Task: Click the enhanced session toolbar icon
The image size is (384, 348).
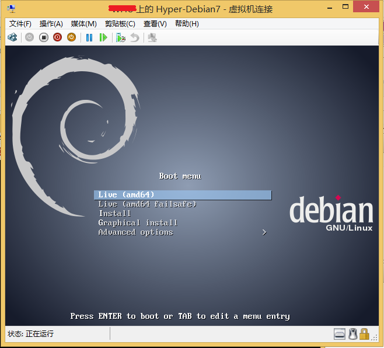Action: pos(152,38)
